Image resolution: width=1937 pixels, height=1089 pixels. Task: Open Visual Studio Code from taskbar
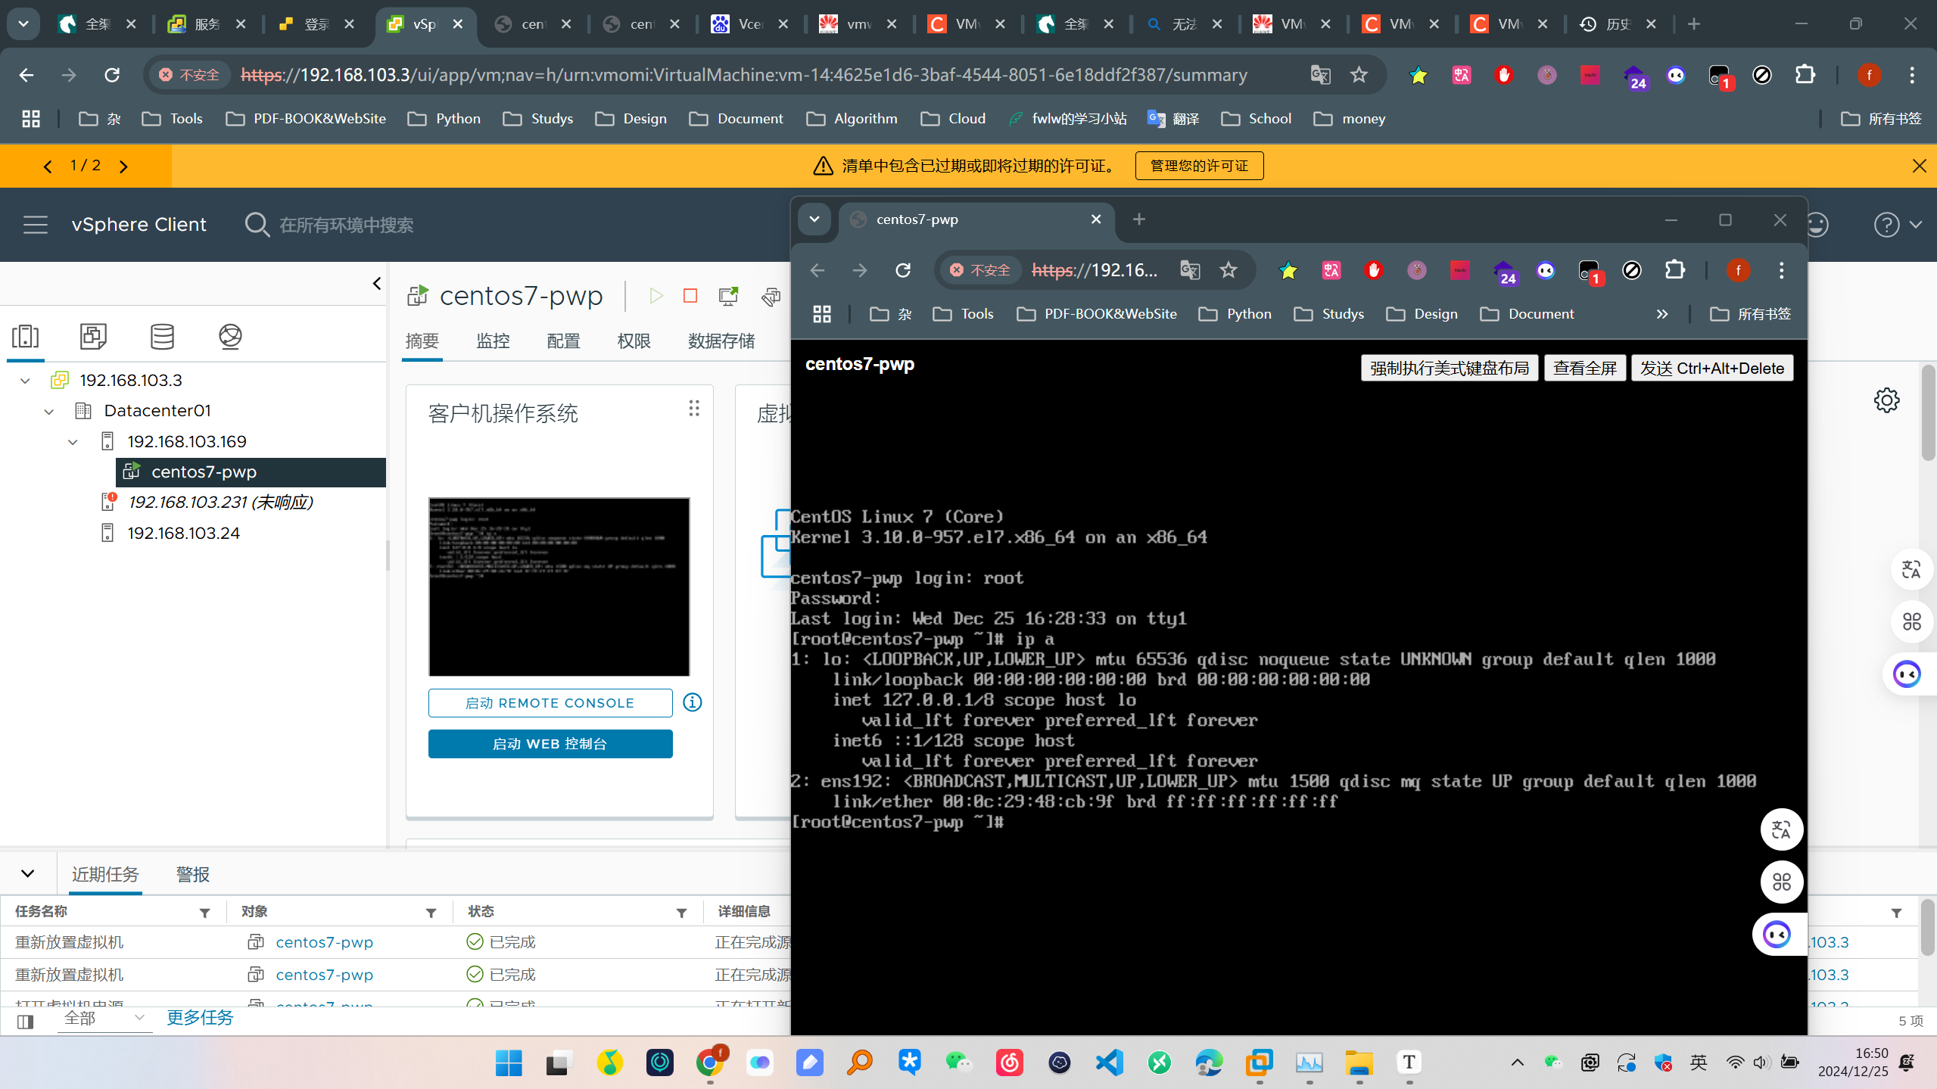pos(1109,1063)
